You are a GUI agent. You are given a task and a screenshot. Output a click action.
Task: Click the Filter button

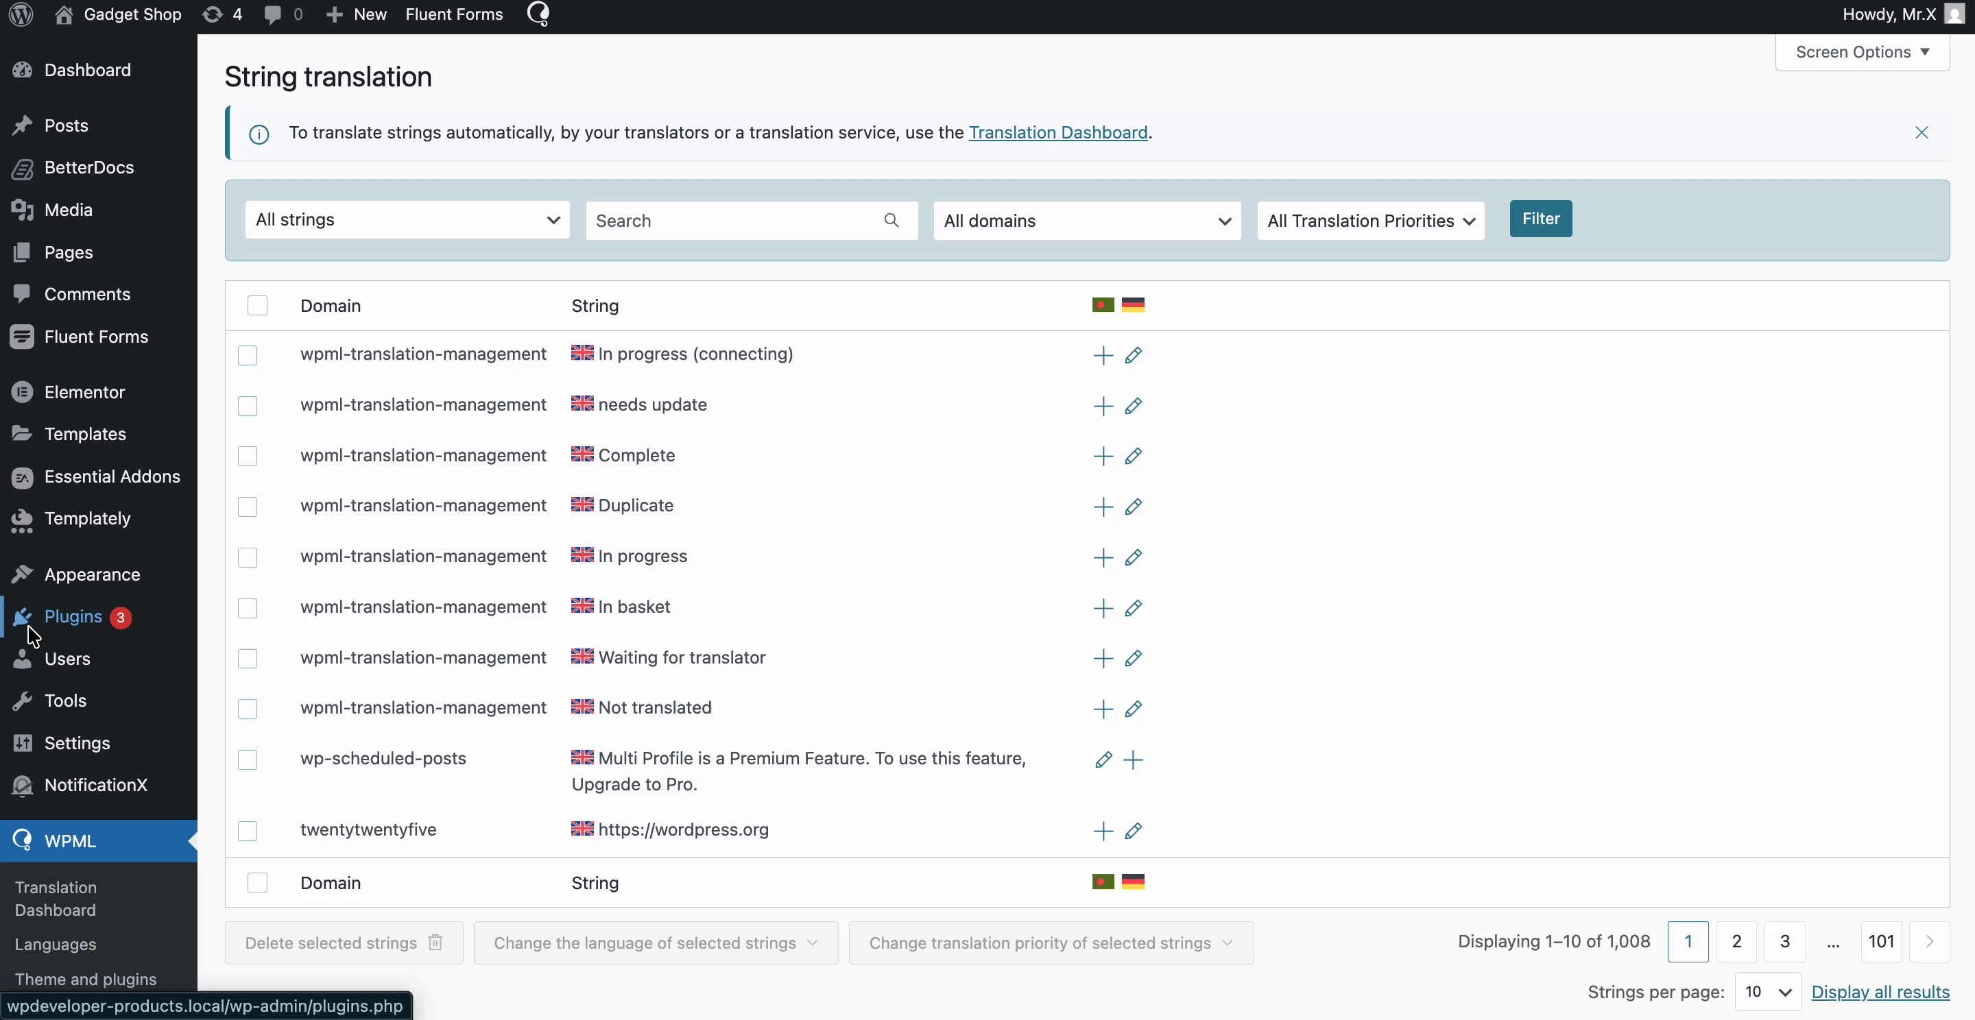click(1540, 219)
